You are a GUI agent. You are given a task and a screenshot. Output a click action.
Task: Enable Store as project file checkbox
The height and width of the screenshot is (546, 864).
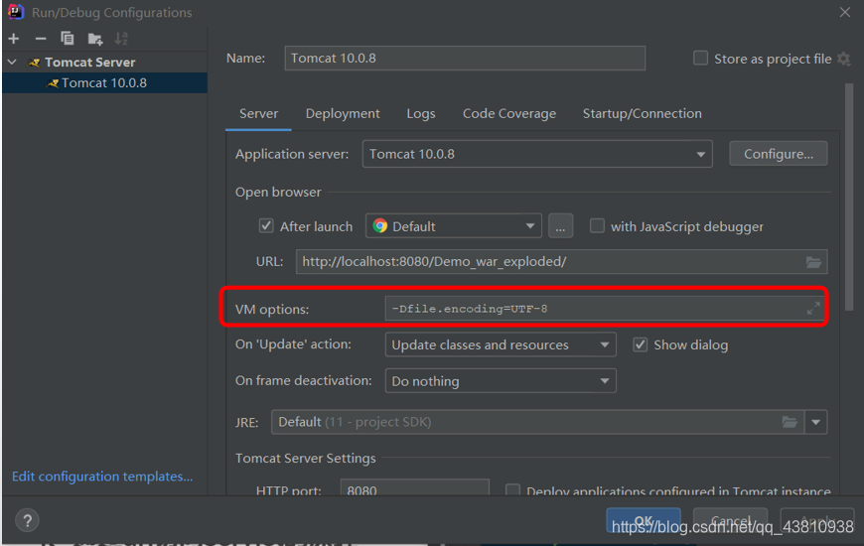tap(700, 58)
